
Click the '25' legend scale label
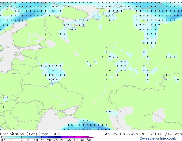56,140
